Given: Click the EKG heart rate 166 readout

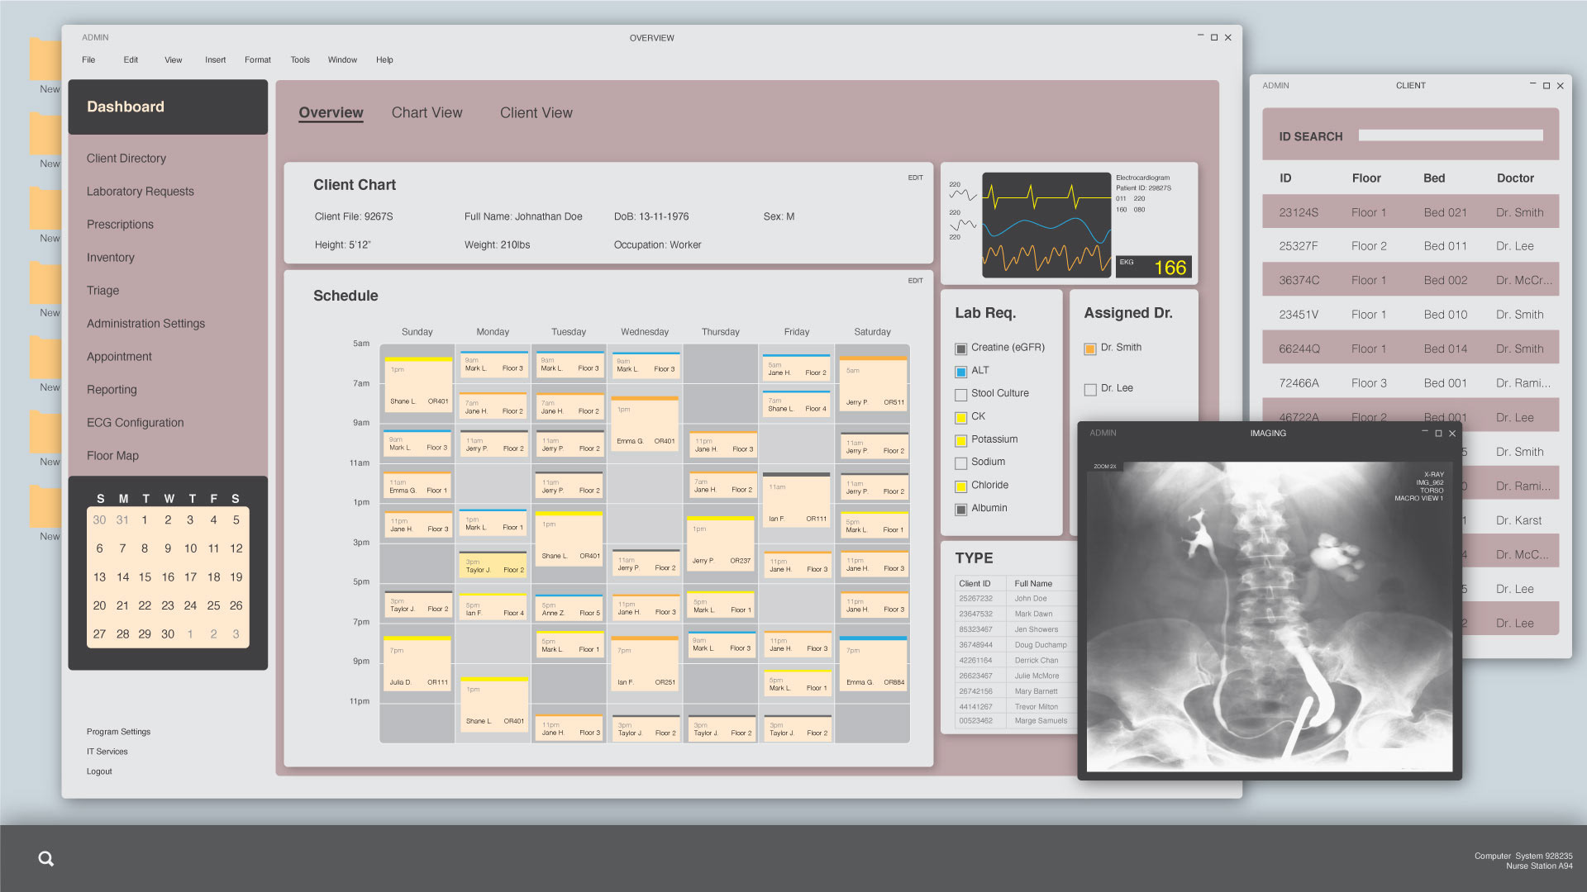Looking at the screenshot, I should pyautogui.click(x=1169, y=268).
